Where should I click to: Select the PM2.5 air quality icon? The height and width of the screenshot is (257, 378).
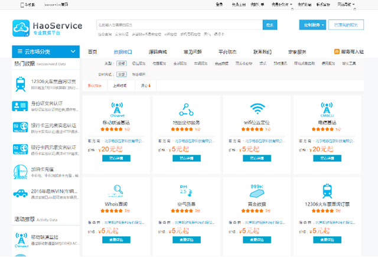(184, 190)
